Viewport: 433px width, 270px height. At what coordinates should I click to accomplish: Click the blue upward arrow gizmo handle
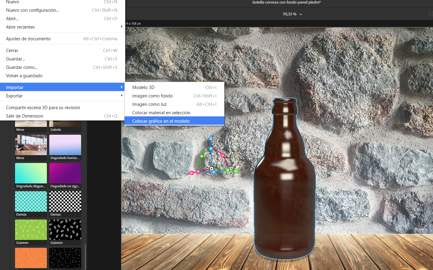[211, 138]
